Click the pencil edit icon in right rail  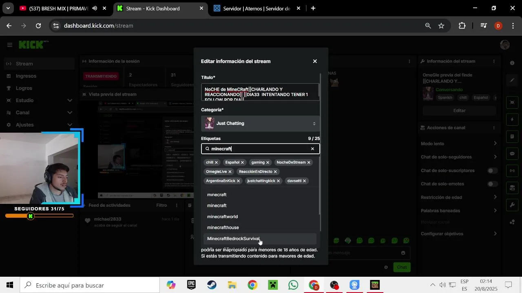pos(512,80)
